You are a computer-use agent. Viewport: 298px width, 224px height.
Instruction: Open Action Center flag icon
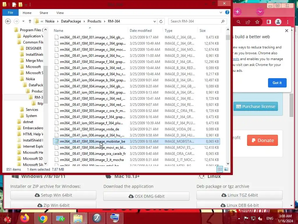(x=246, y=218)
